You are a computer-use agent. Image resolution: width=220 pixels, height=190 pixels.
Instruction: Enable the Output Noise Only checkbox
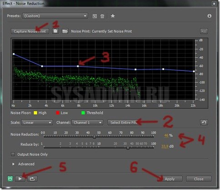coord(13,155)
